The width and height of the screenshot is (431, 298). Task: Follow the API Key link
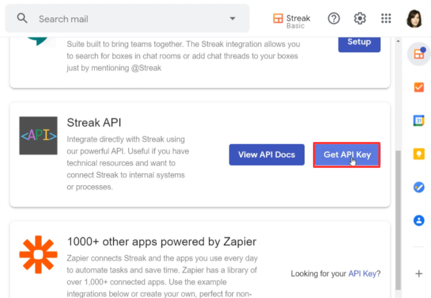362,274
